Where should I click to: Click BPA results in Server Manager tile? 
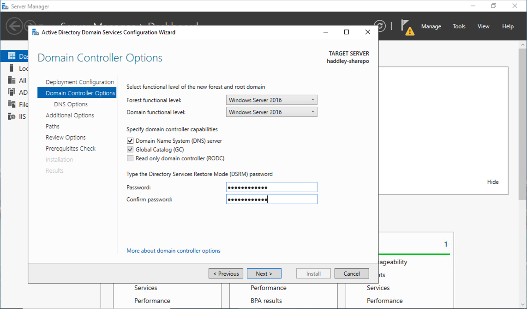point(266,301)
